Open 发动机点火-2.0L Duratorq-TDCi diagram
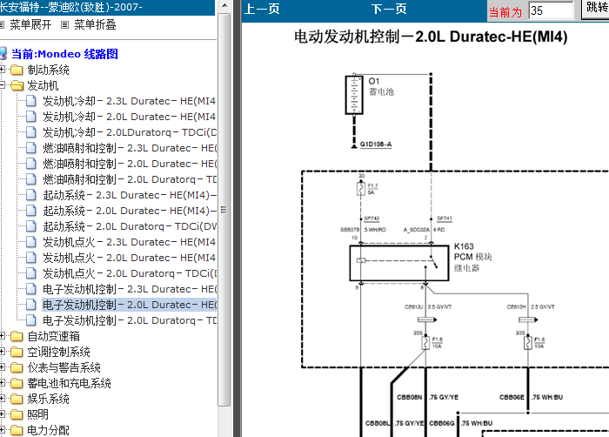This screenshot has height=437, width=609. (130, 273)
